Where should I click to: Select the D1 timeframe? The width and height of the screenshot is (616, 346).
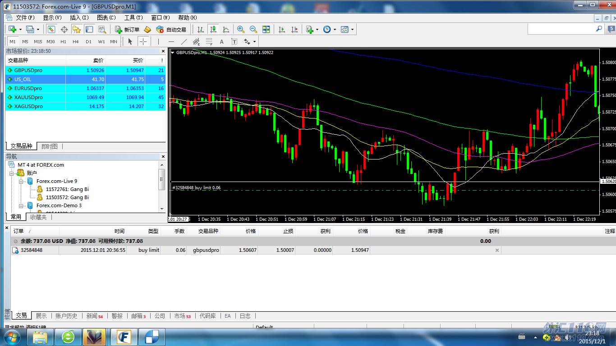tap(88, 41)
